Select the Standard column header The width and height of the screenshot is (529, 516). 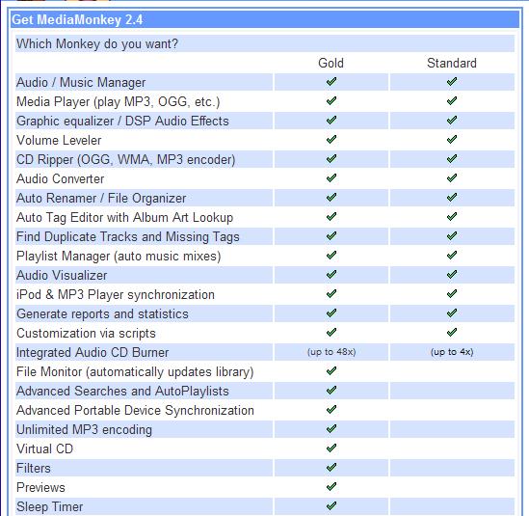click(452, 63)
